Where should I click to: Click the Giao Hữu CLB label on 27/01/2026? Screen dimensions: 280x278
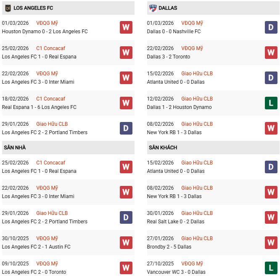197,238
